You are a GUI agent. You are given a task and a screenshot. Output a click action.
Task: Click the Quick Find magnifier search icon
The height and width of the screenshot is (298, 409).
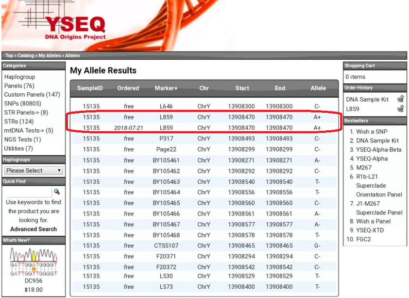click(57, 192)
